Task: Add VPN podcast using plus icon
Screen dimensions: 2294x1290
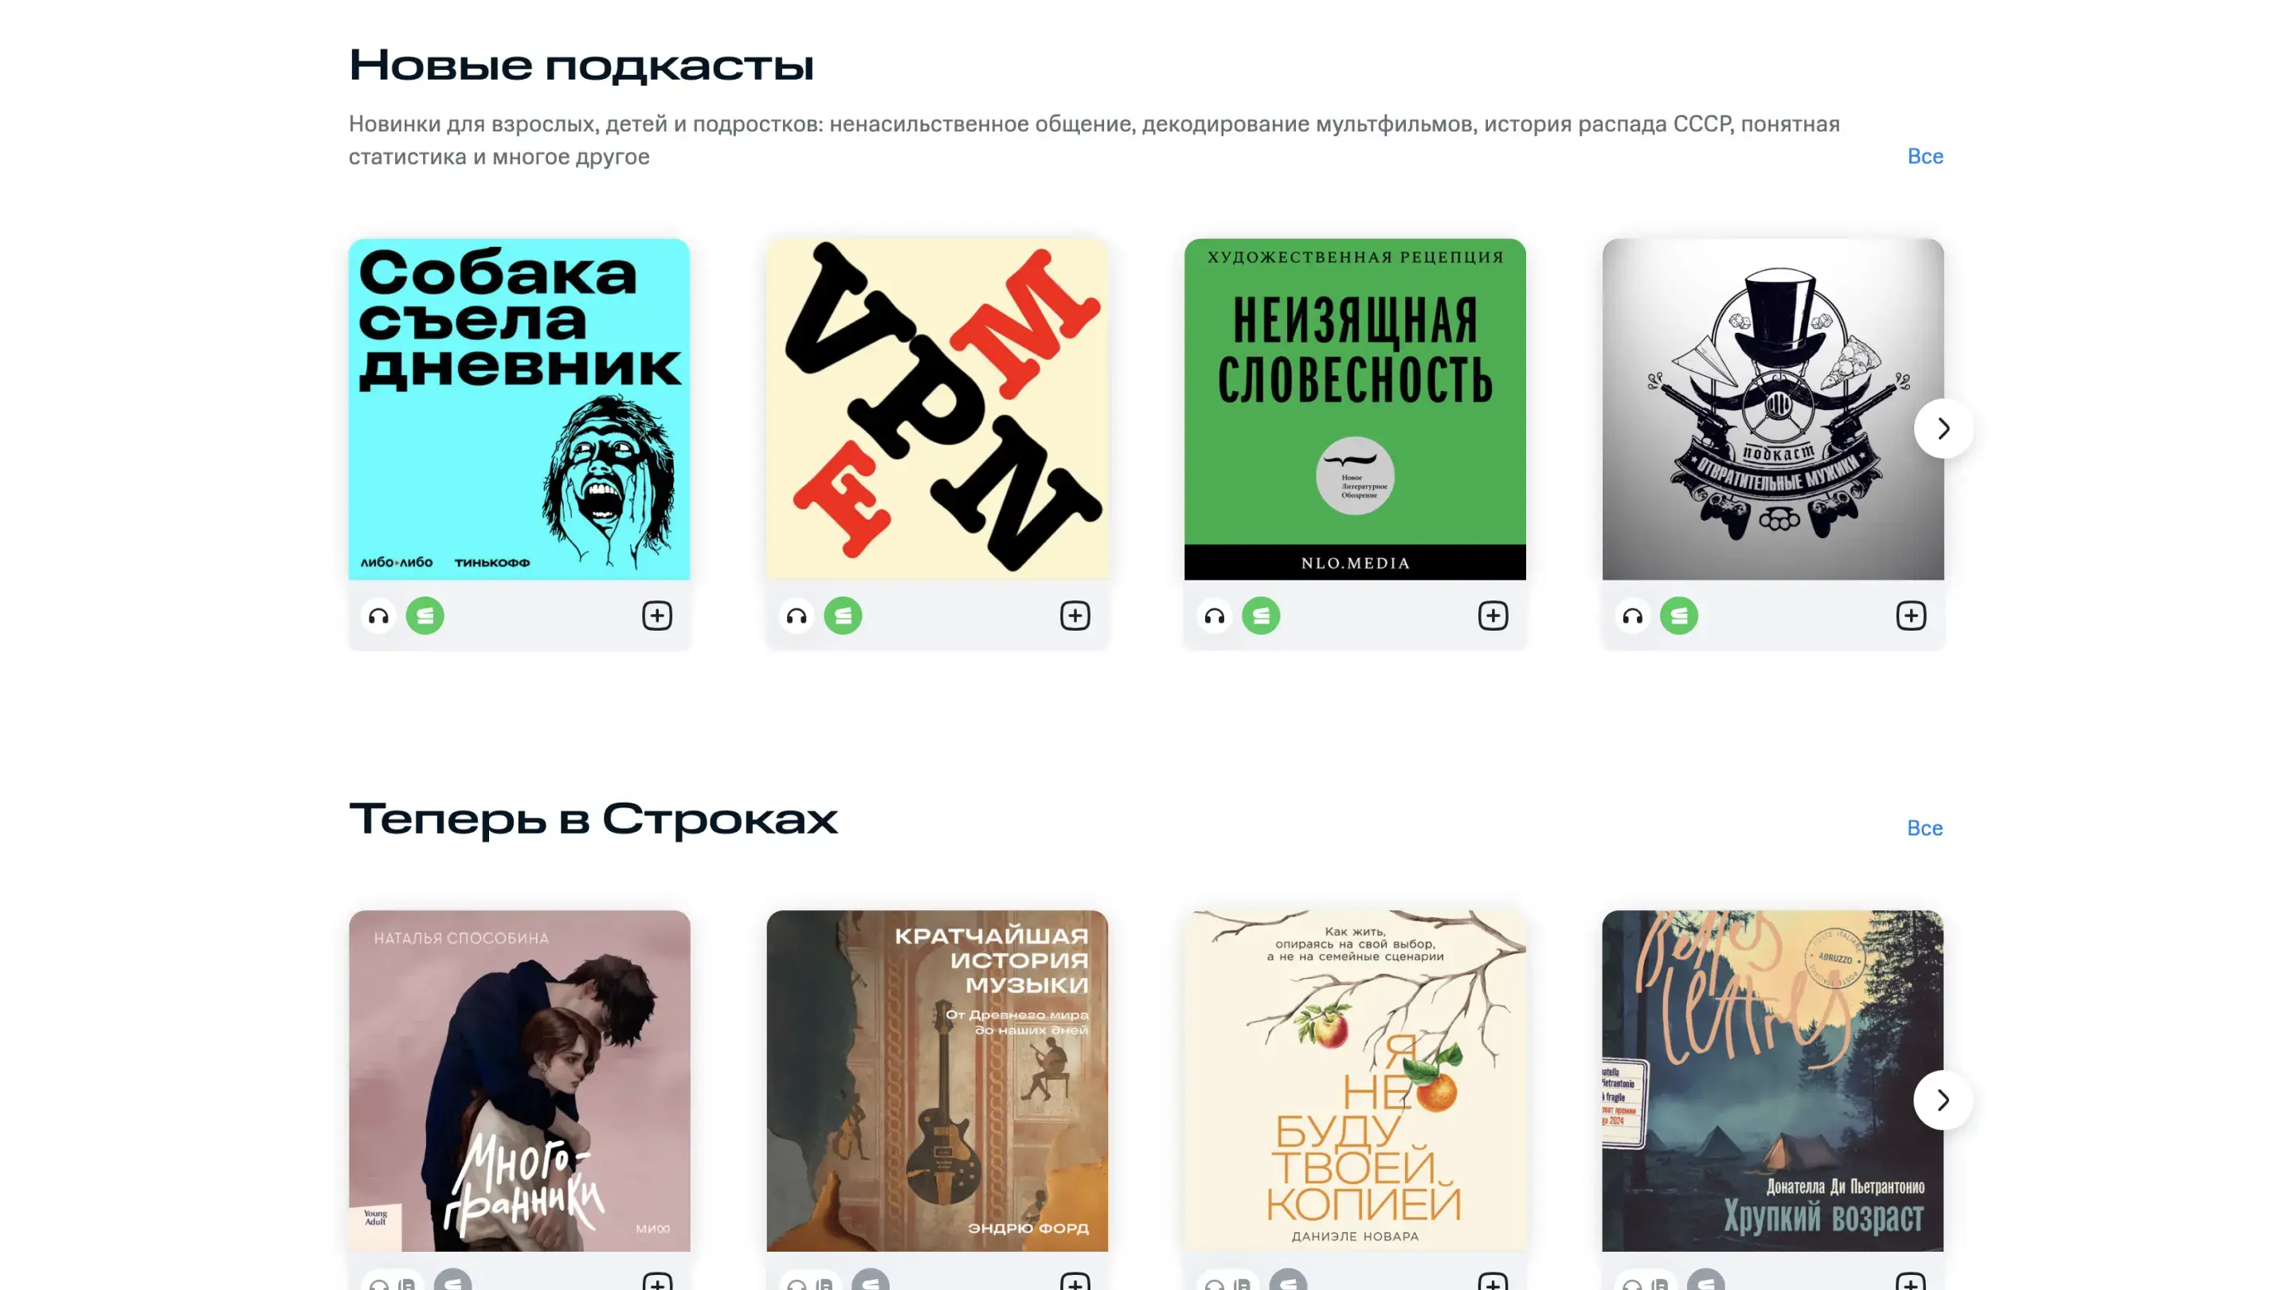Action: point(1075,616)
